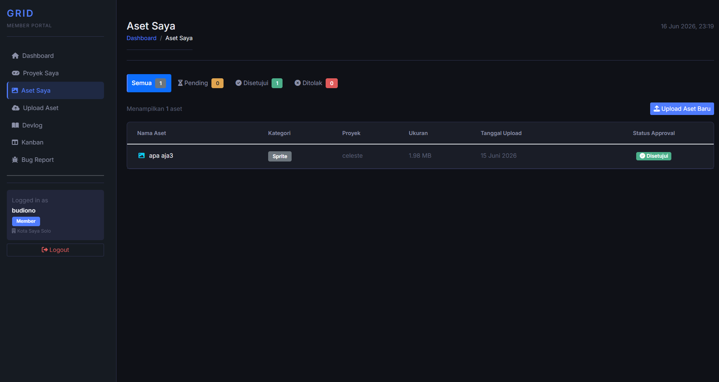Click the upload icon in Upload Aset Baru button
Image resolution: width=719 pixels, height=382 pixels.
point(657,109)
